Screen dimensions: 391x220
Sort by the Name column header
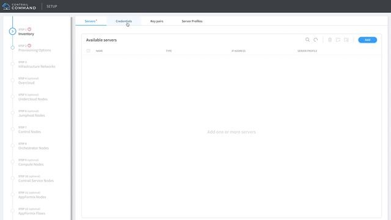click(99, 51)
